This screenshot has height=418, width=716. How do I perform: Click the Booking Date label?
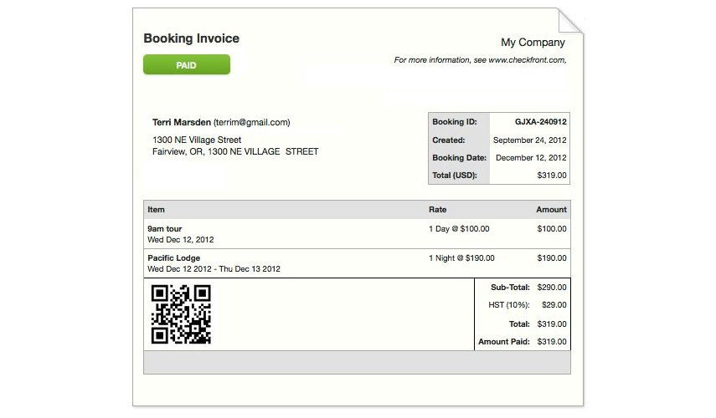click(x=460, y=158)
